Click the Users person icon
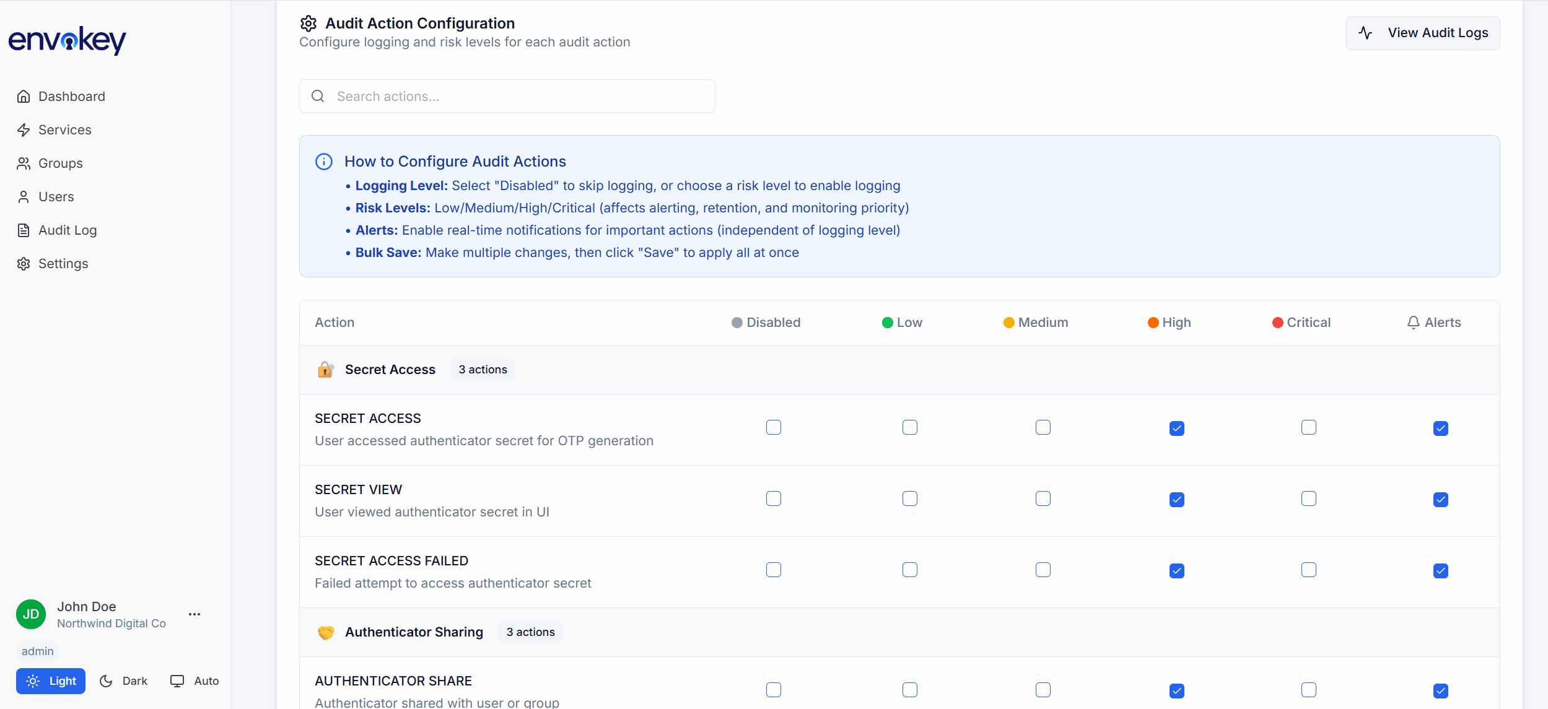The image size is (1548, 709). pos(24,197)
